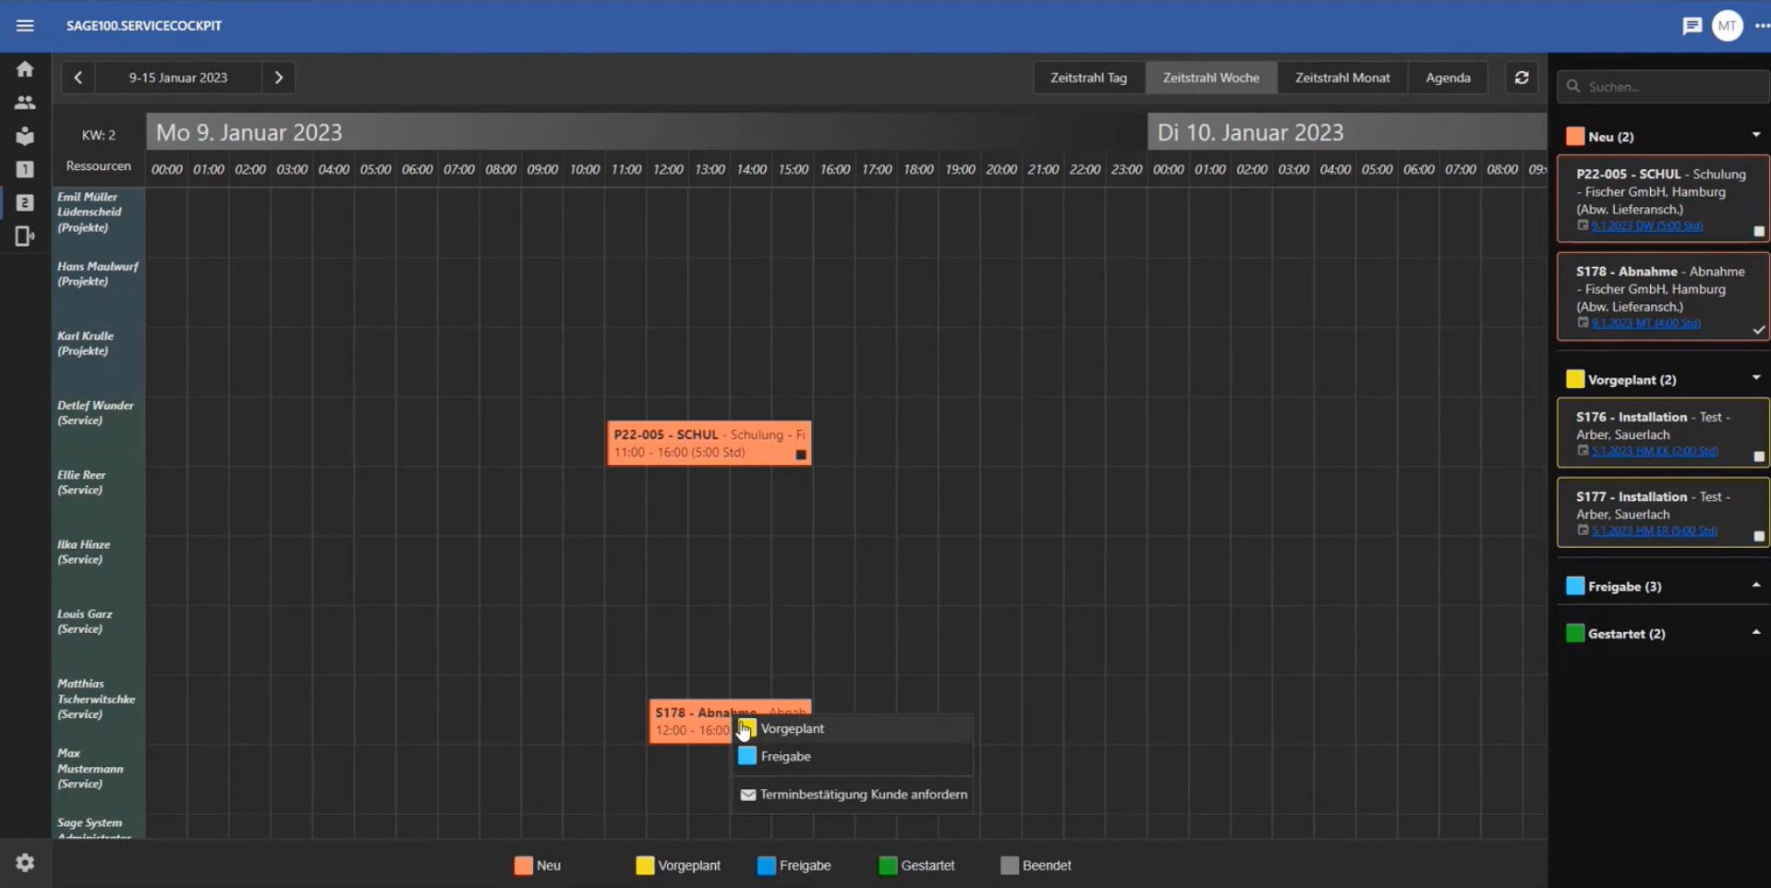Toggle the checkbox on the S176 Installation card
Image resolution: width=1771 pixels, height=888 pixels.
tap(1759, 456)
